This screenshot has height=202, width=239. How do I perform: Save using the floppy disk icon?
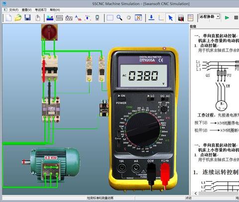coord(27,17)
